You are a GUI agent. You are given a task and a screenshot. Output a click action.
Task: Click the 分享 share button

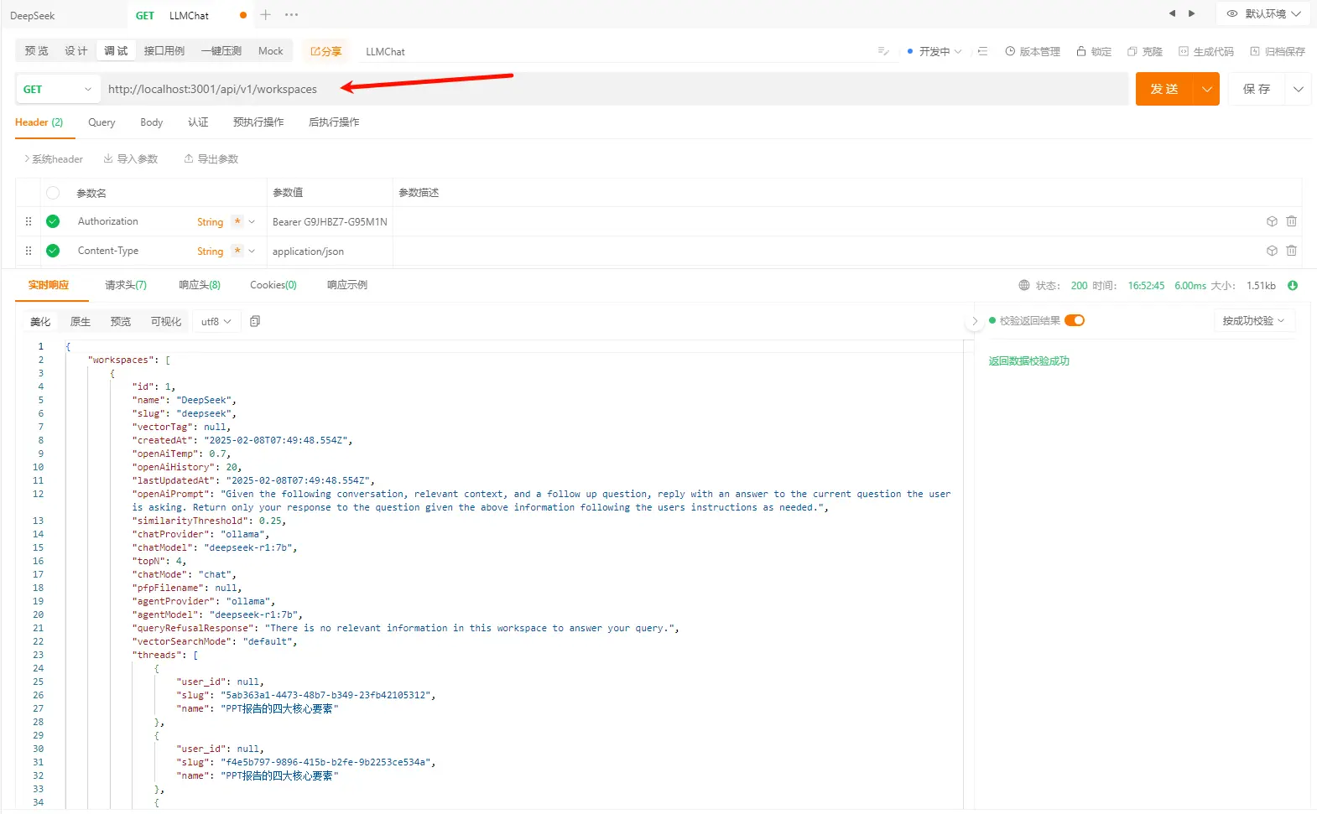325,51
